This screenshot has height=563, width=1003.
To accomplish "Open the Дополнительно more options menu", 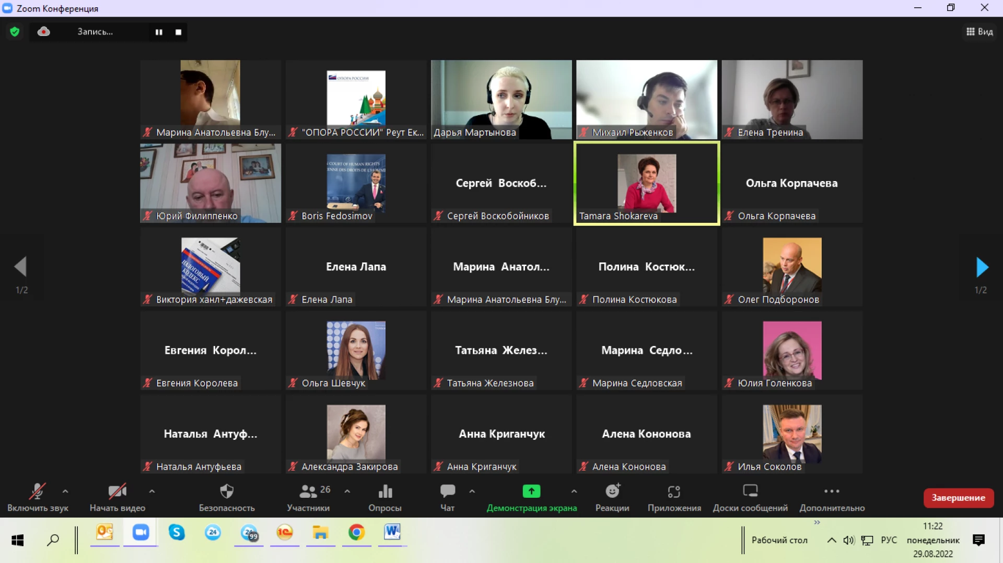I will (832, 492).
